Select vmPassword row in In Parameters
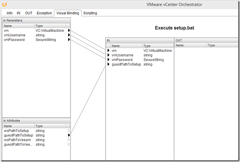Image resolution: width=240 pixels, height=162 pixels. click(36, 40)
